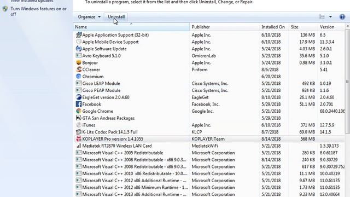Viewport: 350px width, 197px height.
Task: Click the 'MediatekWiFi' publisher cell
Action: (x=205, y=146)
